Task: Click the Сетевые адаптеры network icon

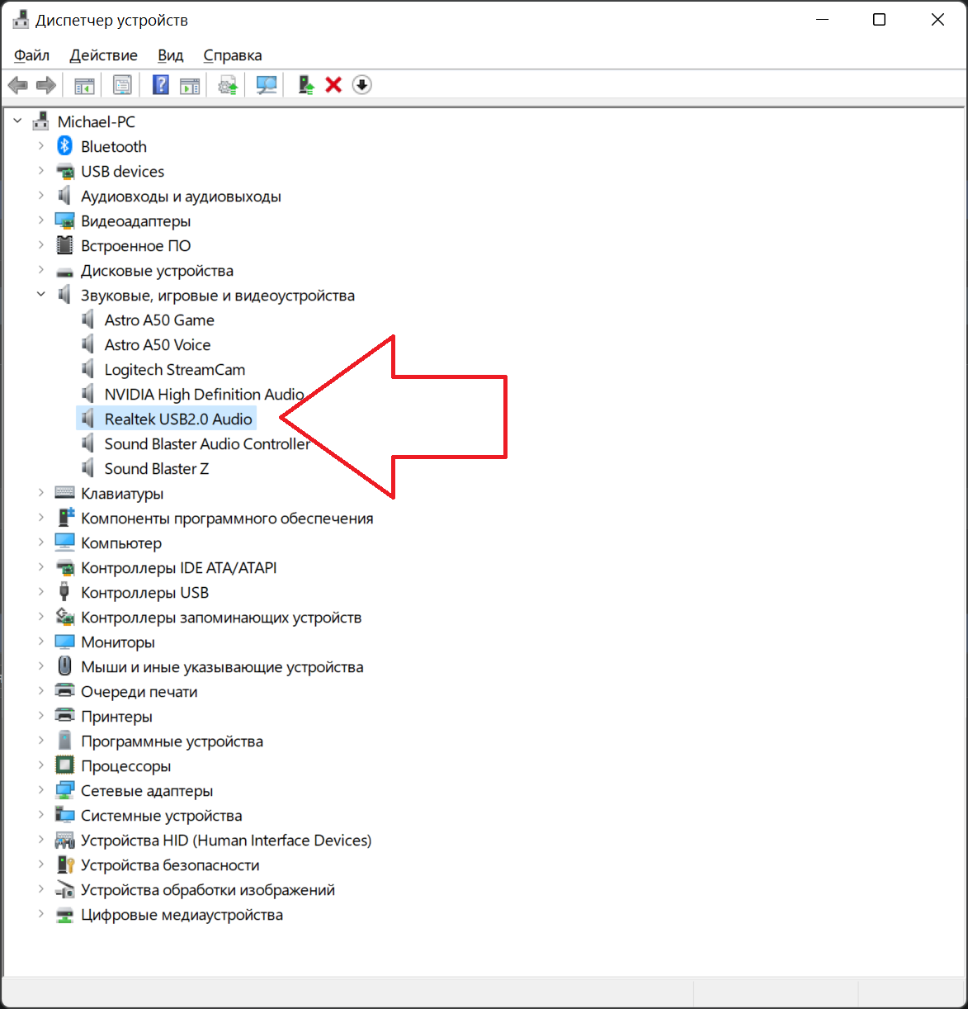Action: 65,790
